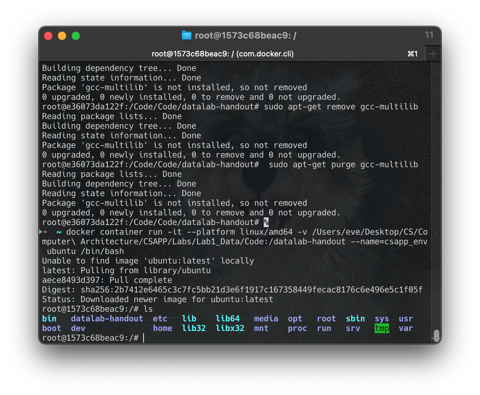Click the blue folder icon in the title bar
Viewport: 480px width, 395px height.
(x=187, y=35)
